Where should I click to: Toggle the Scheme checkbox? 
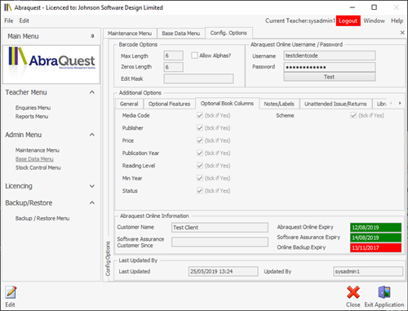353,115
